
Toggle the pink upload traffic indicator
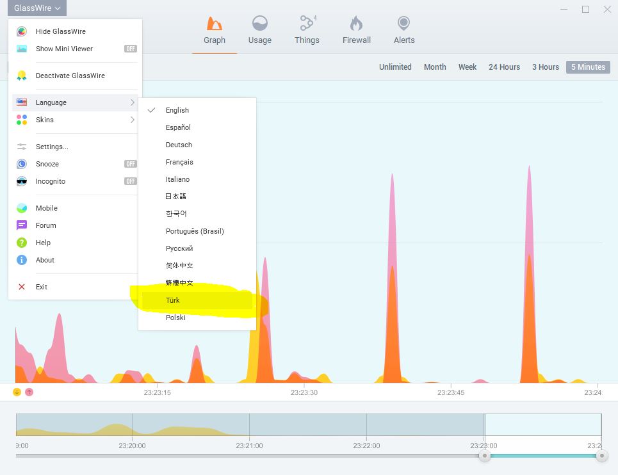[x=29, y=392]
